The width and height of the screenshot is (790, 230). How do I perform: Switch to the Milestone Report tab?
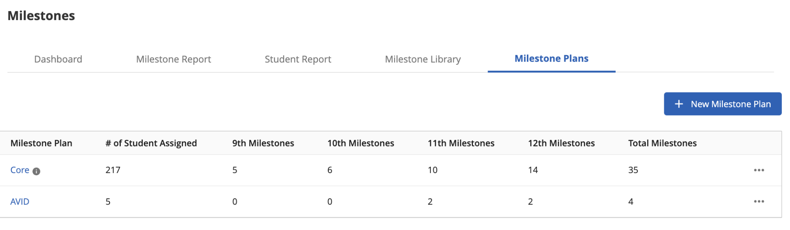click(174, 59)
